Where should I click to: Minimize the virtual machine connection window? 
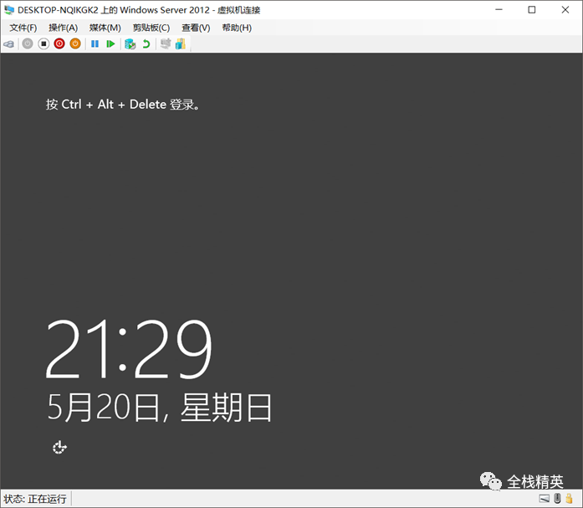click(499, 10)
